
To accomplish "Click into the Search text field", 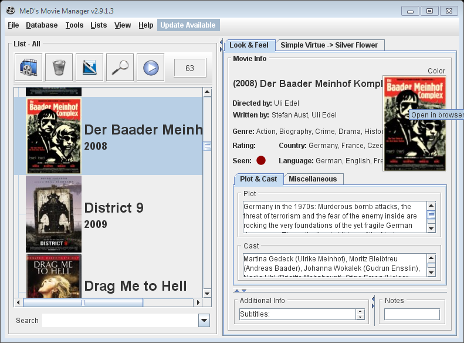I will coord(120,320).
